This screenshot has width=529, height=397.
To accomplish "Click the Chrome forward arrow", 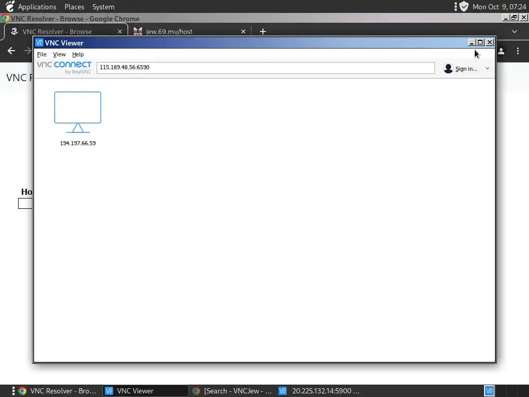I will 28,51.
